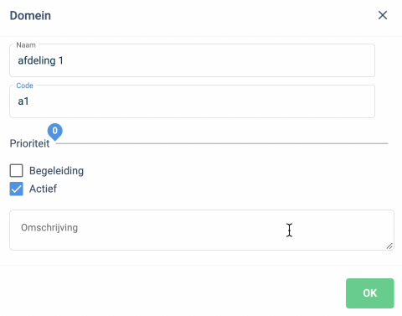Click the 'afdeling 1' text value
This screenshot has width=402, height=316.
(40, 60)
